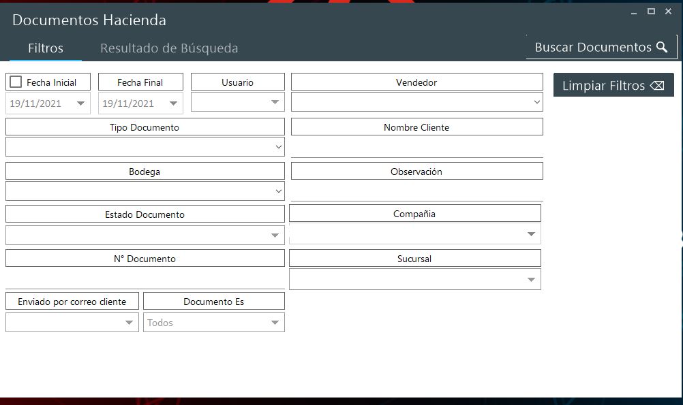Enable the Fecha Inicial checkbox

(x=16, y=82)
